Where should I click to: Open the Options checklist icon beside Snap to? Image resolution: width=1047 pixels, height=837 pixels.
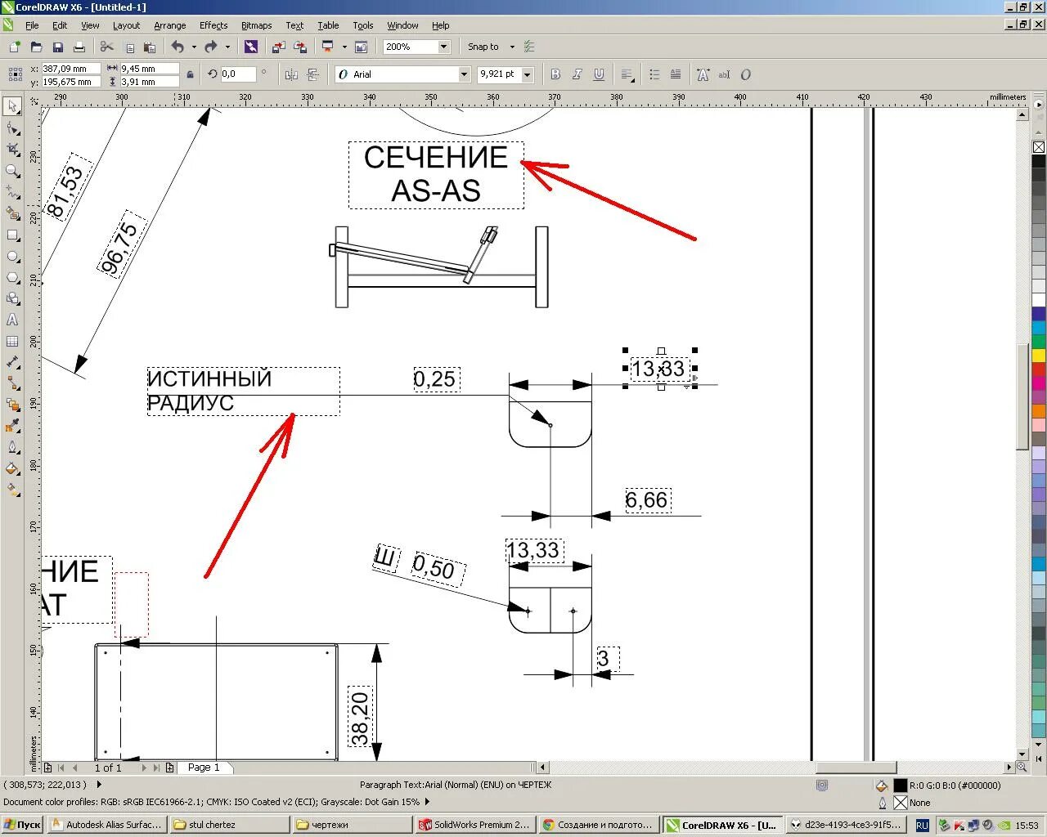click(530, 47)
